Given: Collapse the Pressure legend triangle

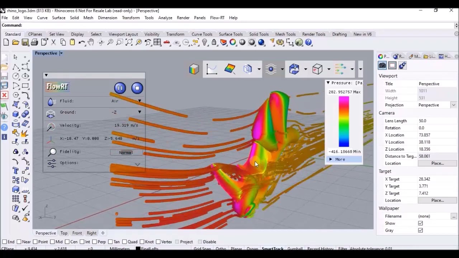Looking at the screenshot, I should click(x=328, y=83).
